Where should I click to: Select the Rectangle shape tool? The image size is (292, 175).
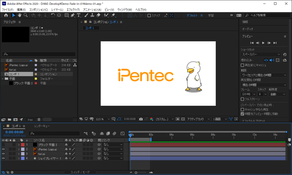pyautogui.click(x=67, y=15)
